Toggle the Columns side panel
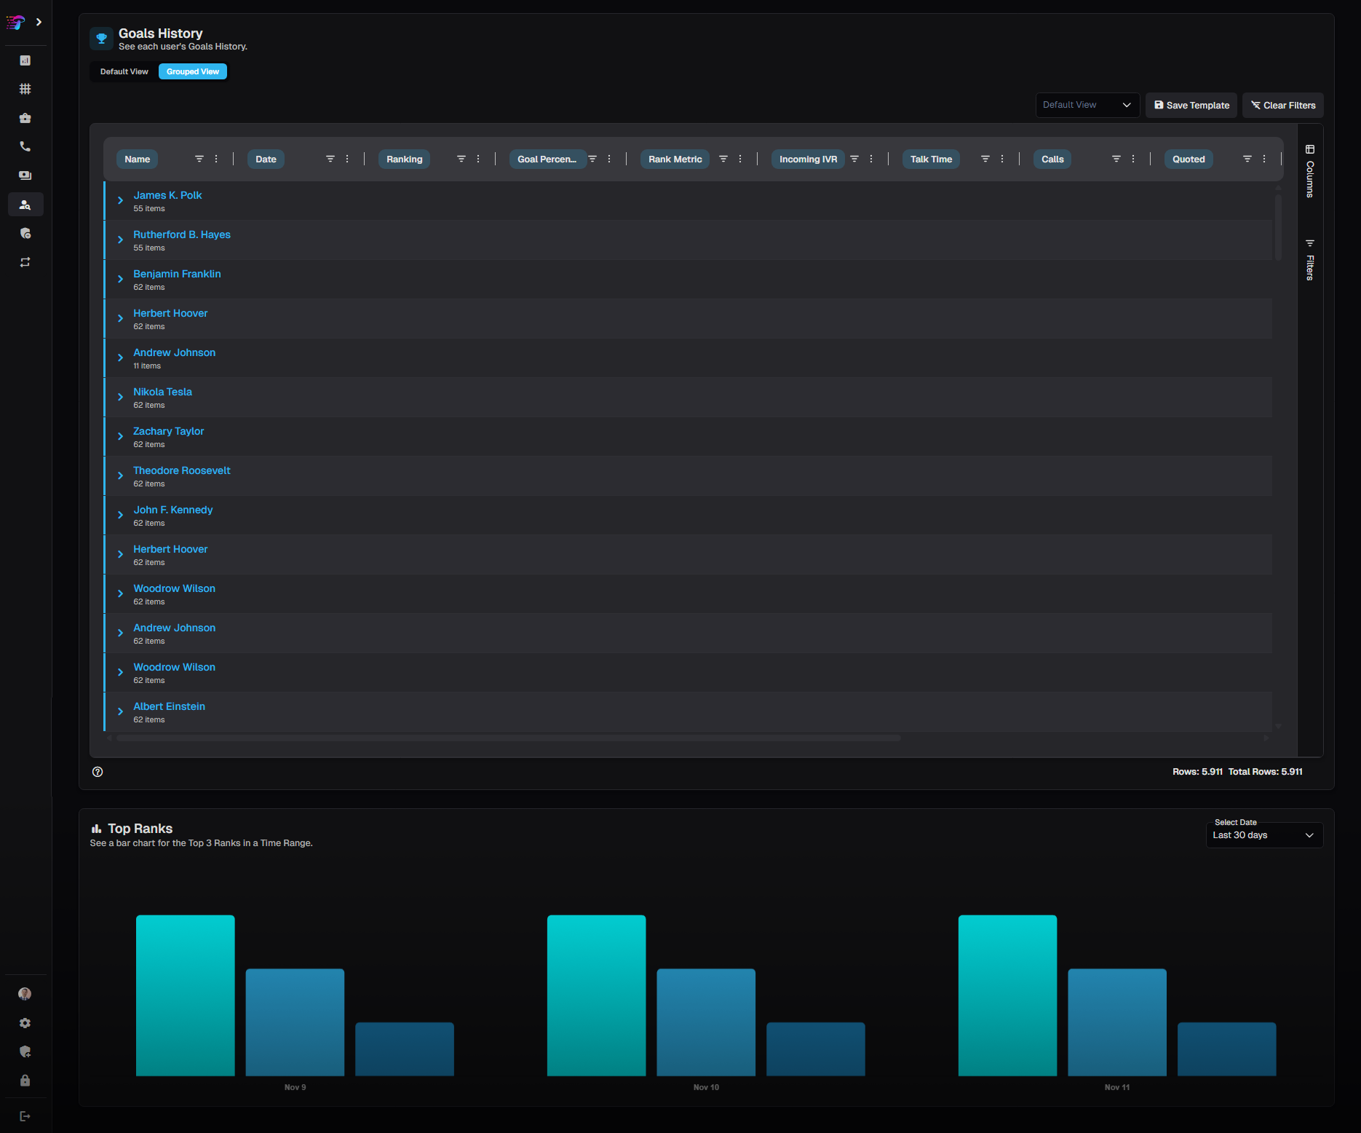 pyautogui.click(x=1310, y=172)
